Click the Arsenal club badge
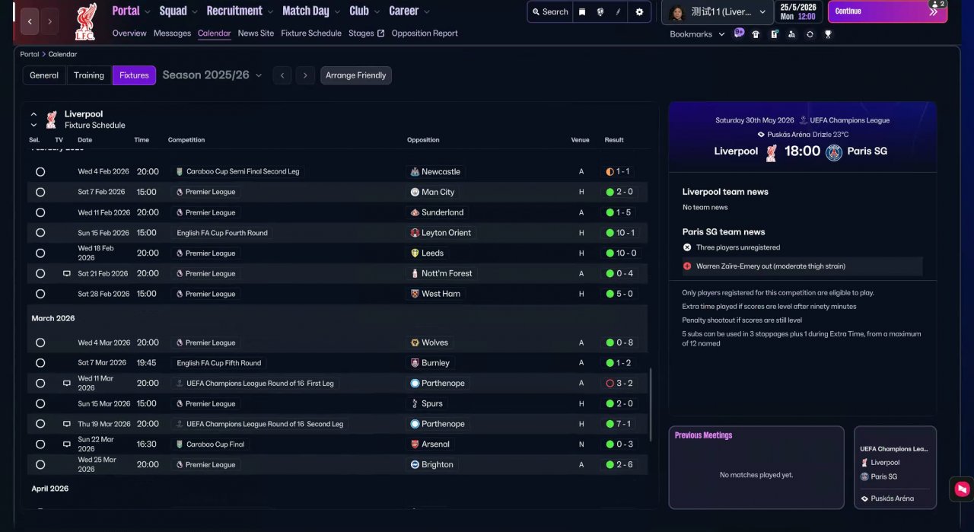Viewport: 974px width, 532px height. pyautogui.click(x=415, y=444)
